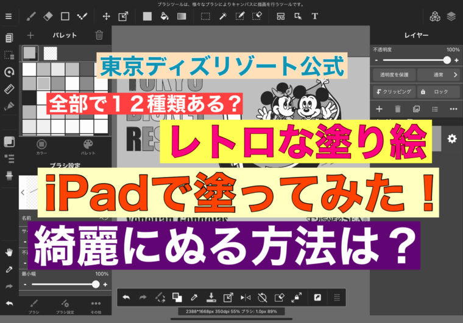Viewport: 463px width, 323px height.
Task: Select the Magic Wand tool
Action: point(223,16)
